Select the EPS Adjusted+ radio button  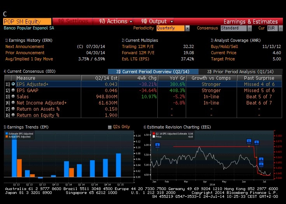(13, 84)
